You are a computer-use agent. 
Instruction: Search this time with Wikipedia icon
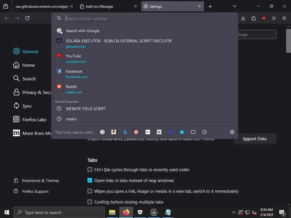(x=159, y=132)
